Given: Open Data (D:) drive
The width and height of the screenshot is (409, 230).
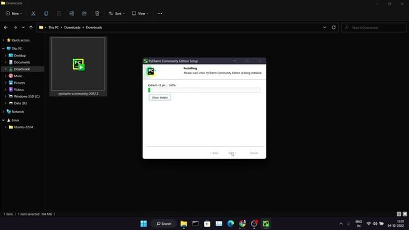Looking at the screenshot, I should click(x=20, y=103).
